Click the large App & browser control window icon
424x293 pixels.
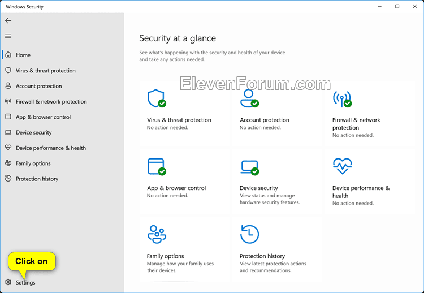157,167
